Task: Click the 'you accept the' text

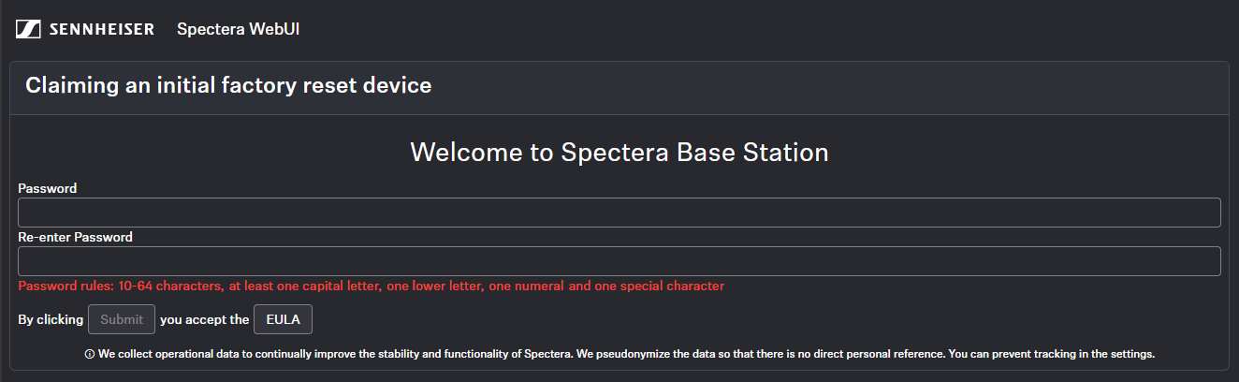Action: tap(204, 319)
